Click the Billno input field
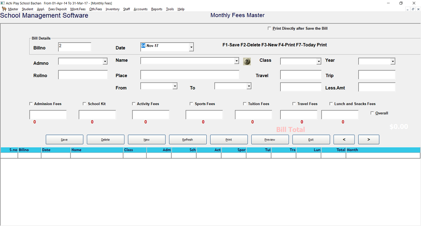The image size is (421, 226). pos(75,47)
